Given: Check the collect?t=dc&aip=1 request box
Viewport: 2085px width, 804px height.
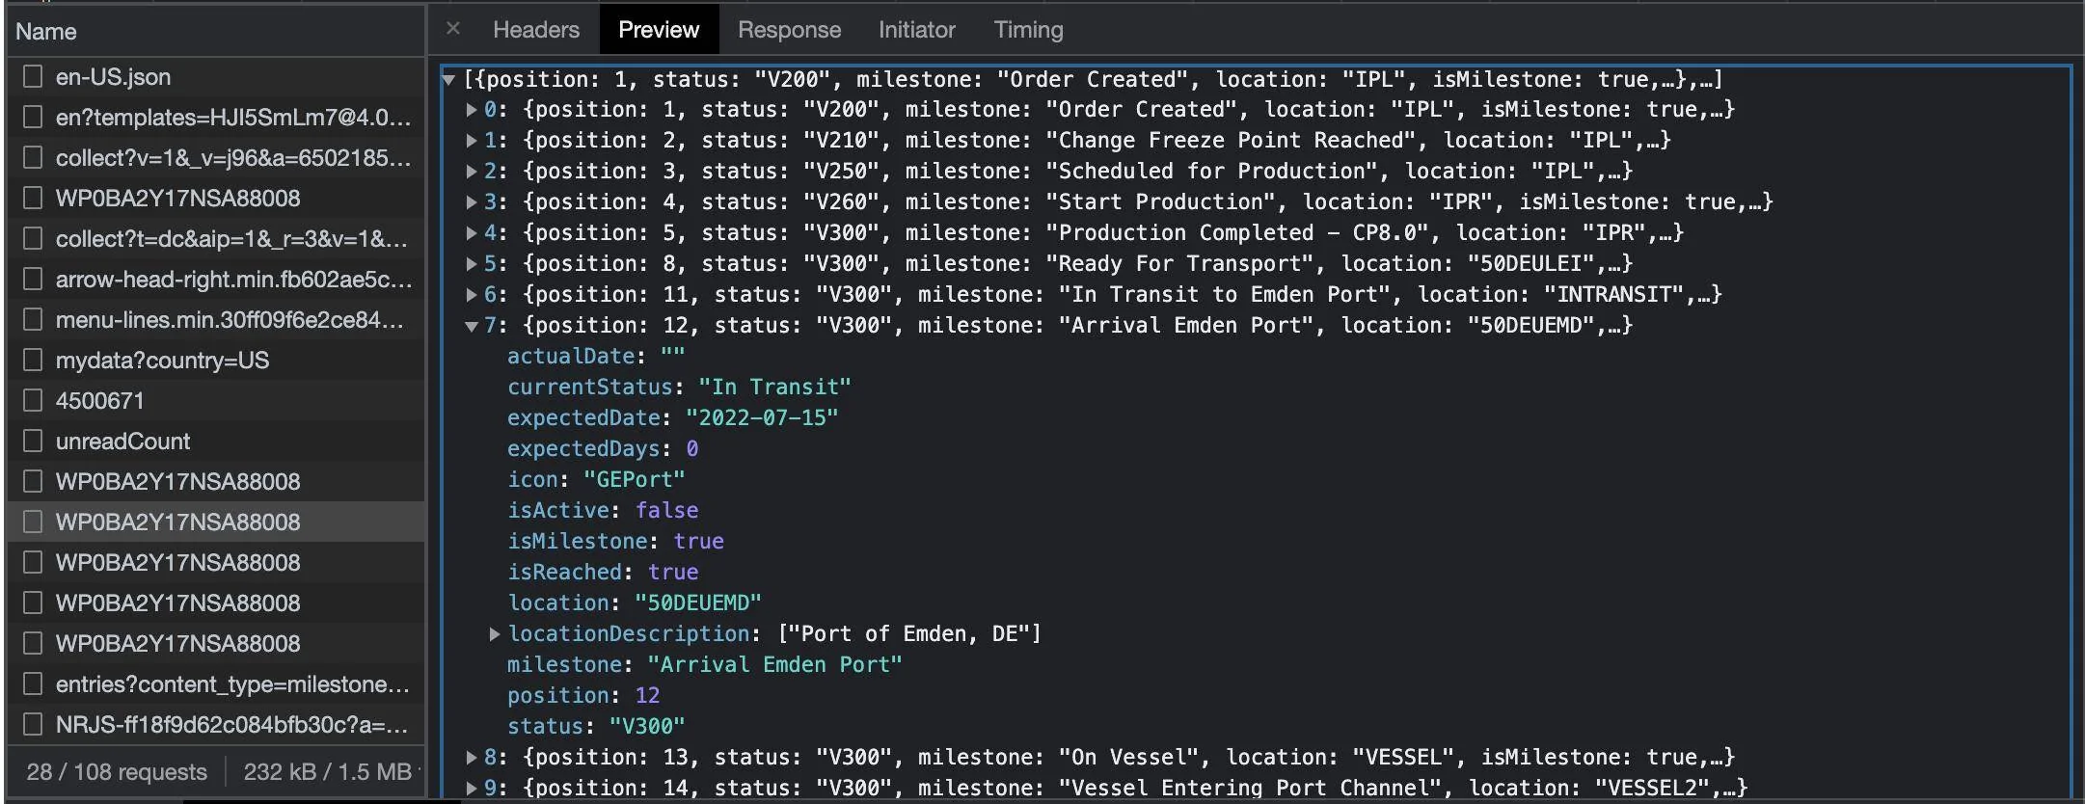Looking at the screenshot, I should tap(33, 238).
